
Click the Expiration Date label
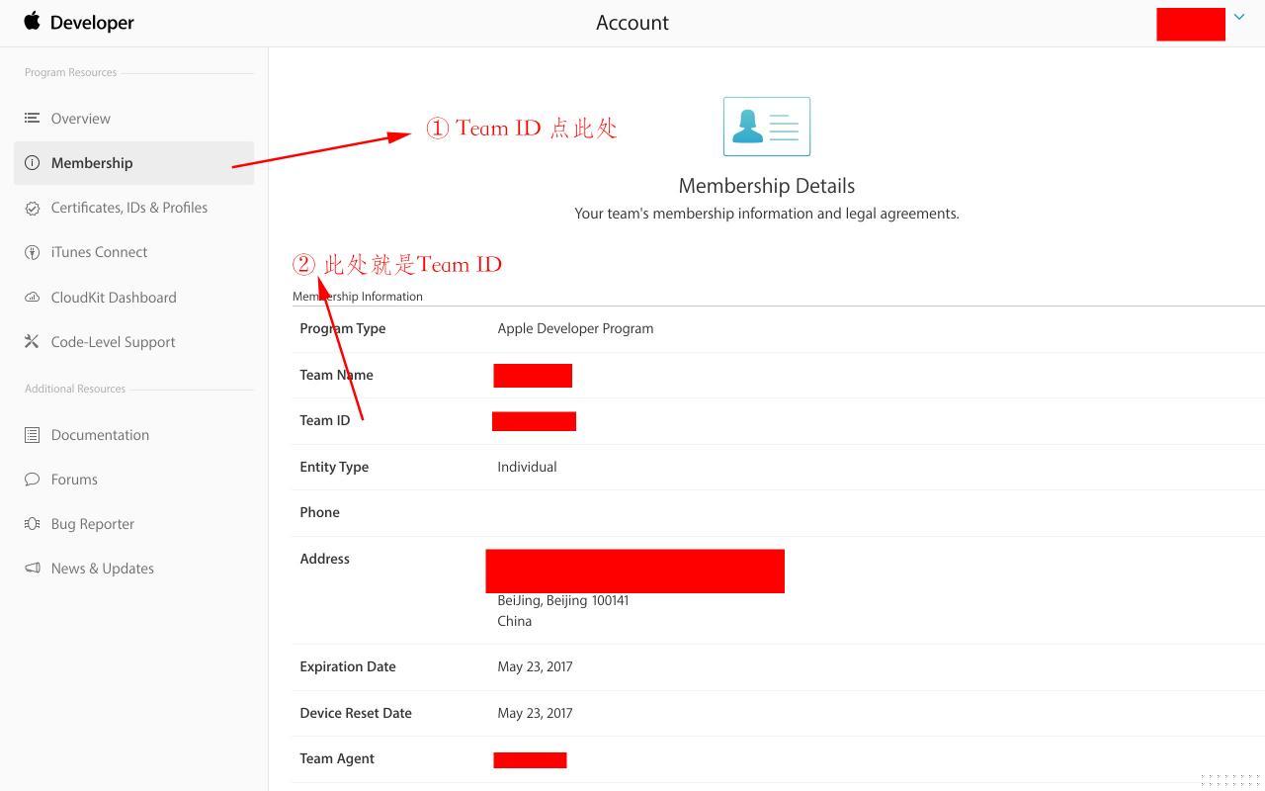click(x=348, y=666)
